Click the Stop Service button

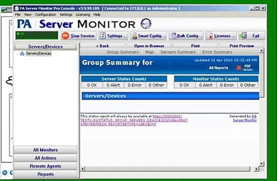click(x=79, y=36)
